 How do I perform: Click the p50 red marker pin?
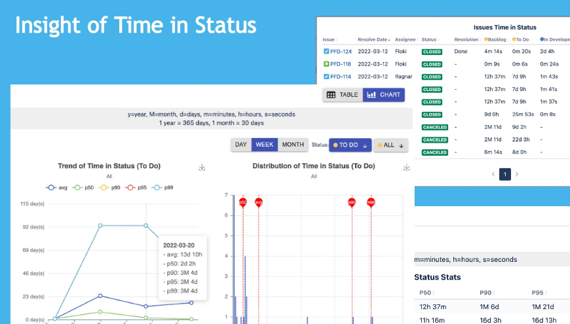(x=243, y=202)
